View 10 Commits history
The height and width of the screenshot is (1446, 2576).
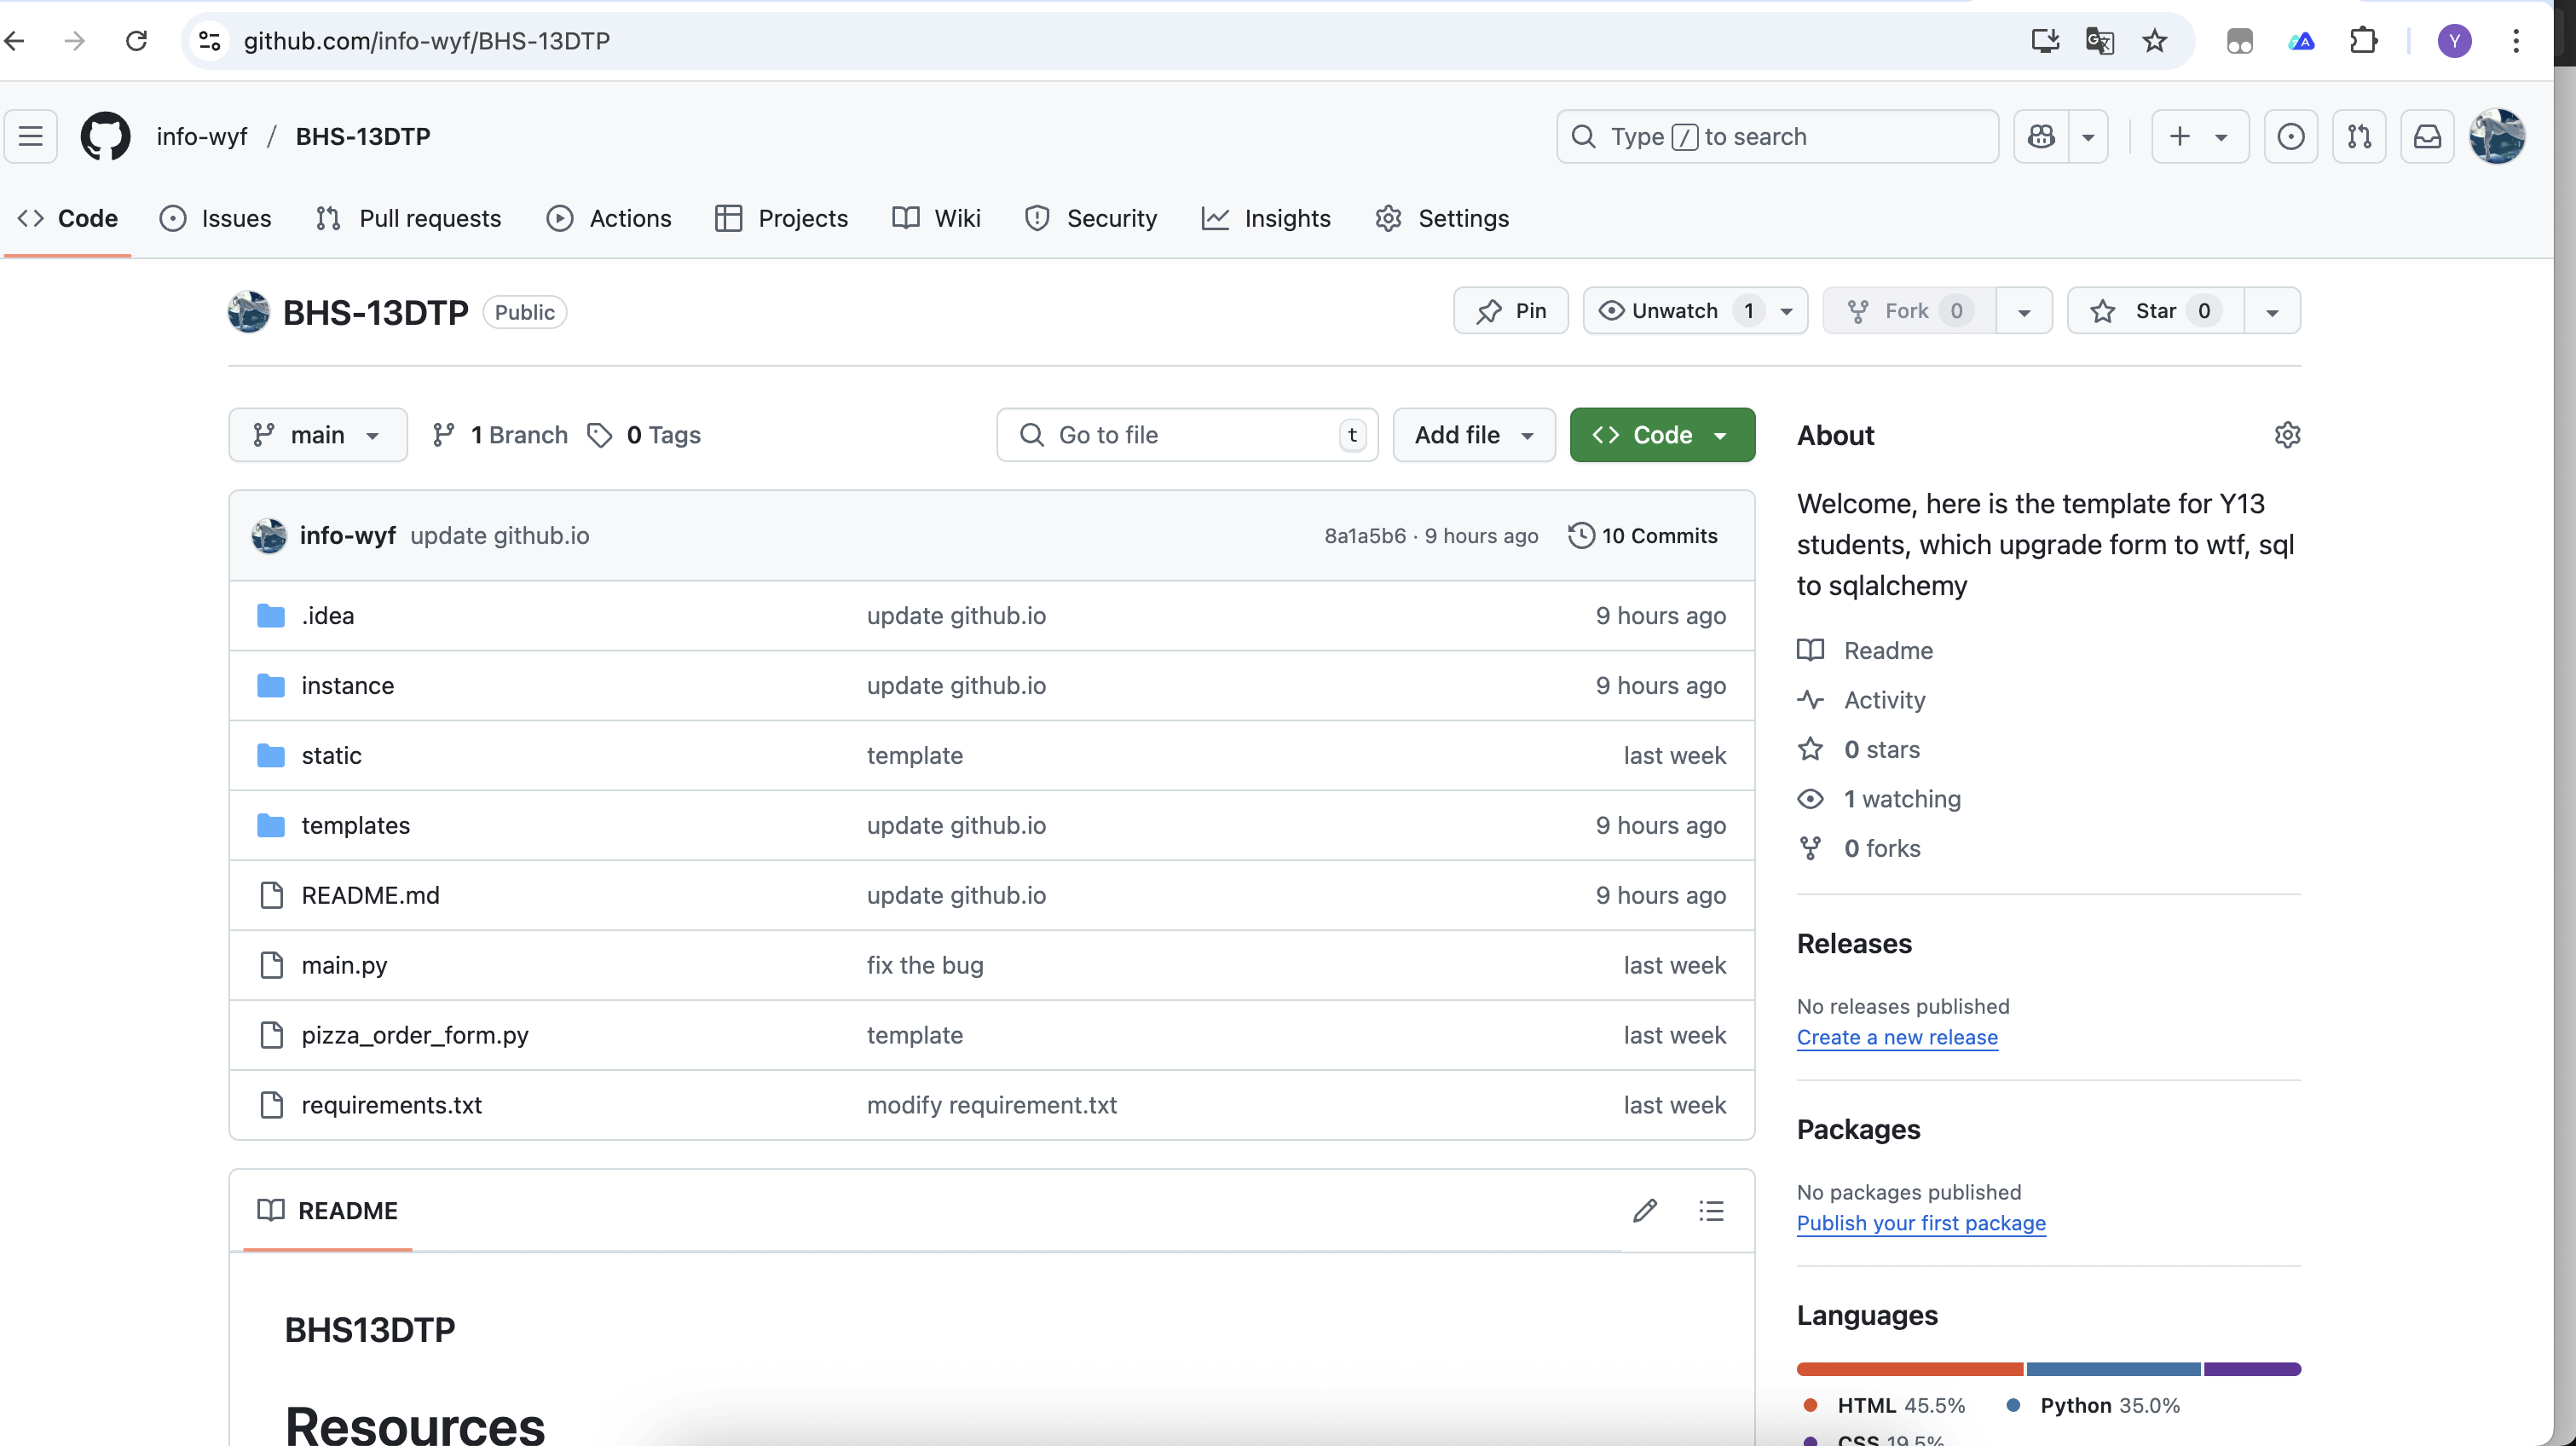pyautogui.click(x=1643, y=535)
